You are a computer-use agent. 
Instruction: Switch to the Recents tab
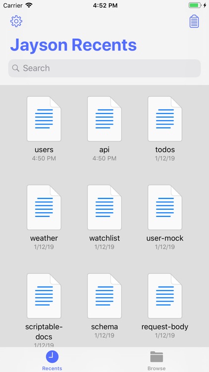point(52,360)
